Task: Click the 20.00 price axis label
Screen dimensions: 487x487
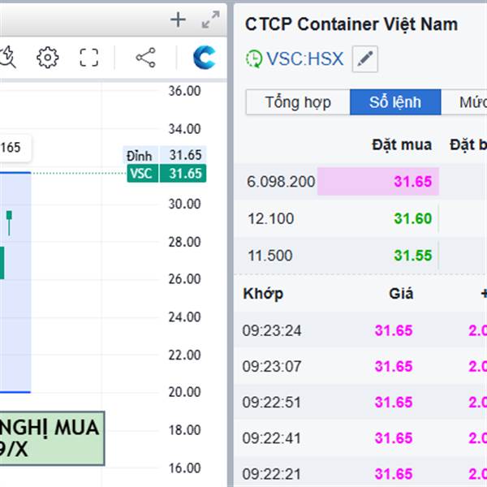Action: click(184, 392)
